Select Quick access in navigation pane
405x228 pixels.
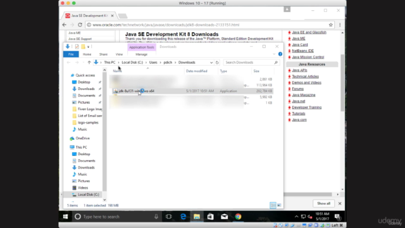pos(85,75)
